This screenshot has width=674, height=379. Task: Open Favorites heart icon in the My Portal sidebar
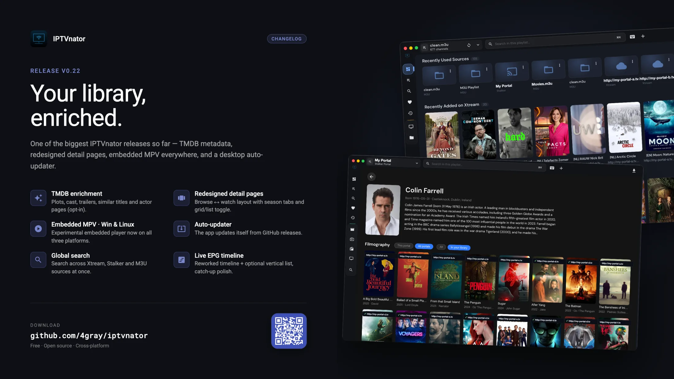pos(353,208)
